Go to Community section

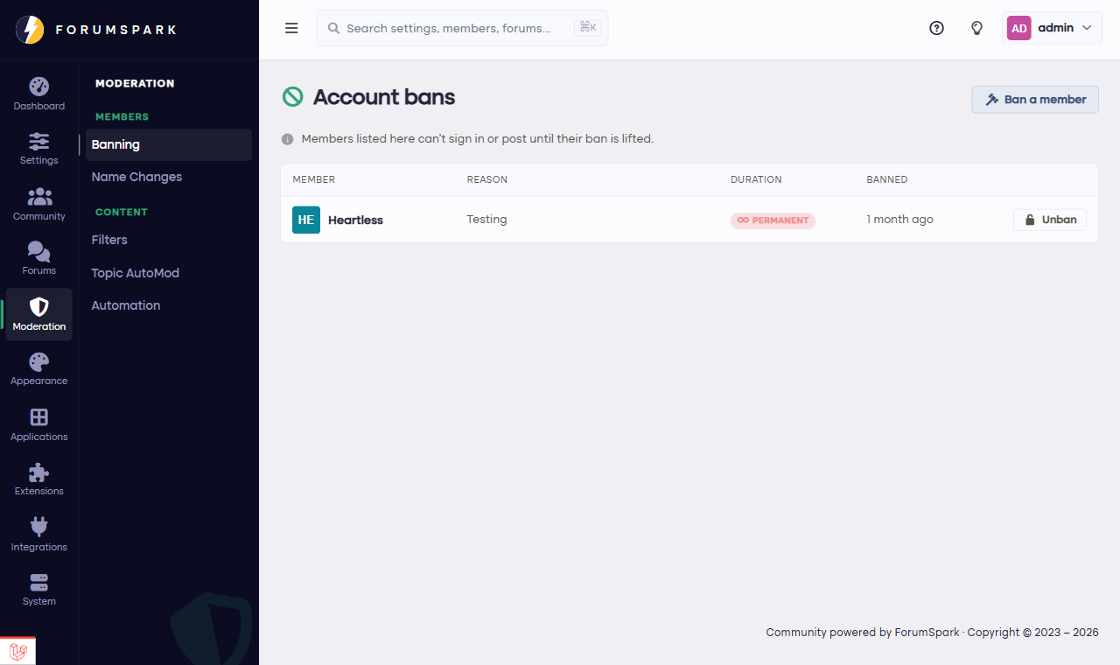(38, 205)
